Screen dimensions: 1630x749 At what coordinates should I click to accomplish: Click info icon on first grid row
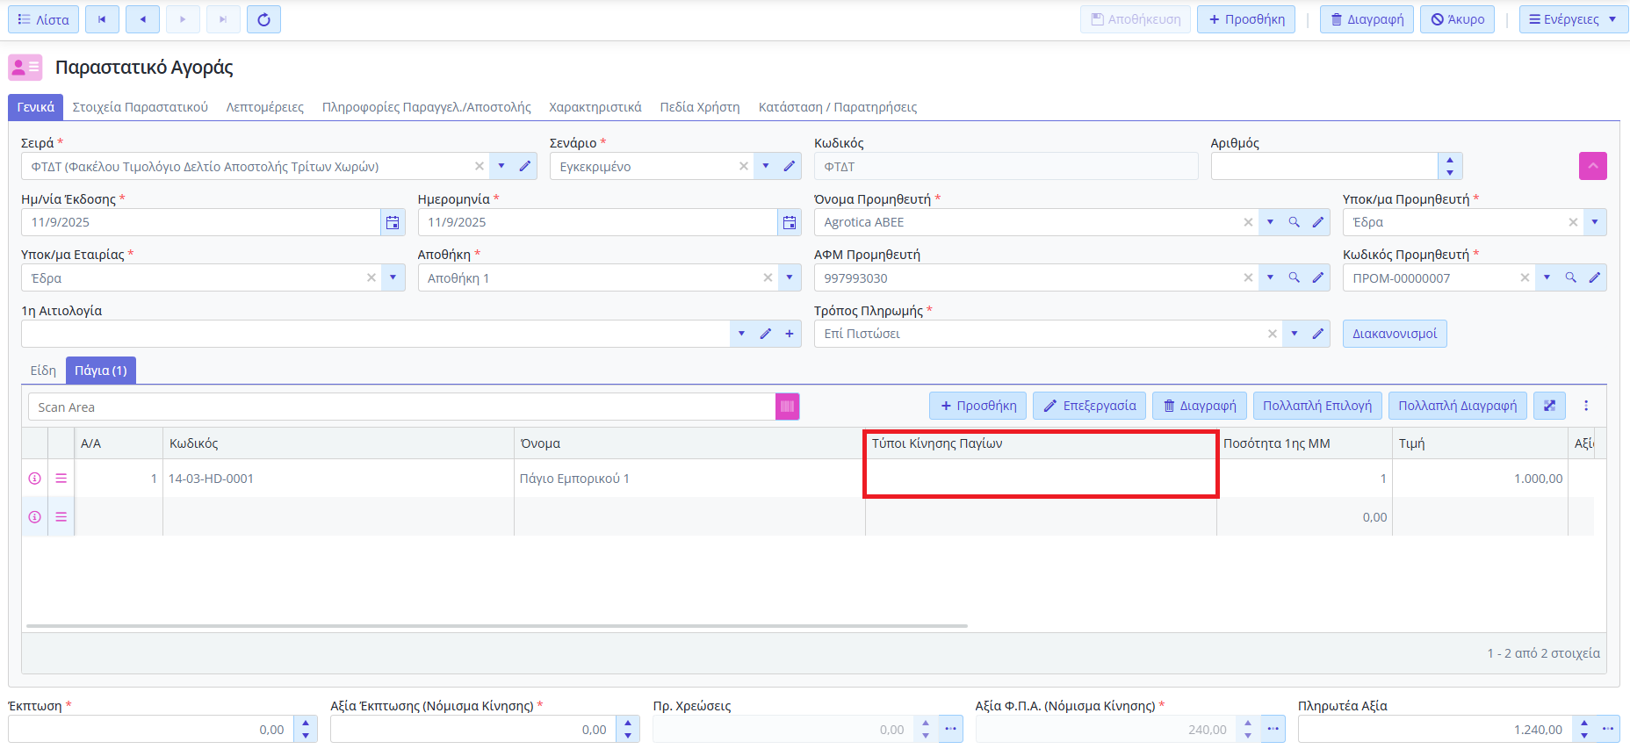click(x=35, y=479)
